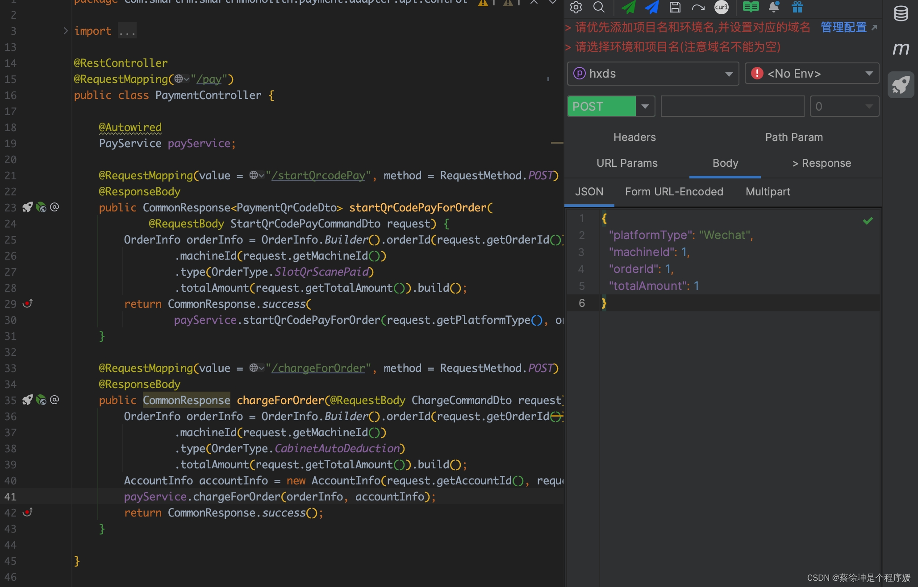The width and height of the screenshot is (918, 587).
Task: Click the round curl icon
Action: 722,7
